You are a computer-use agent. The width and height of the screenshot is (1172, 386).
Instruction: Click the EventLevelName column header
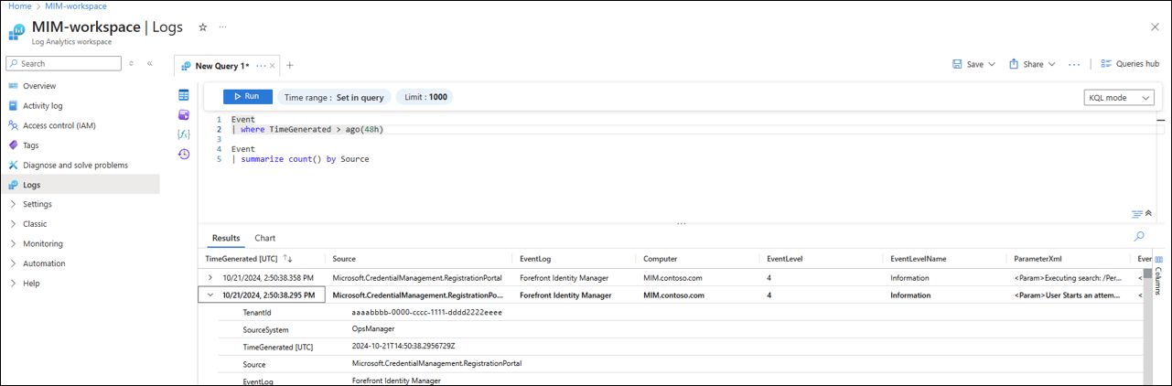coord(918,260)
